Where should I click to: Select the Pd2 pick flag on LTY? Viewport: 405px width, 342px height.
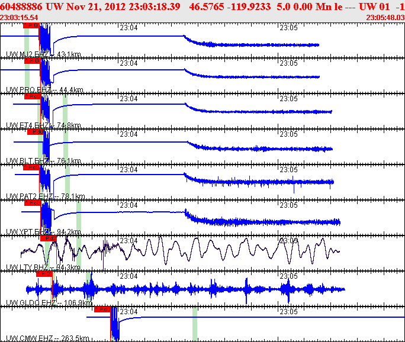pyautogui.click(x=49, y=238)
